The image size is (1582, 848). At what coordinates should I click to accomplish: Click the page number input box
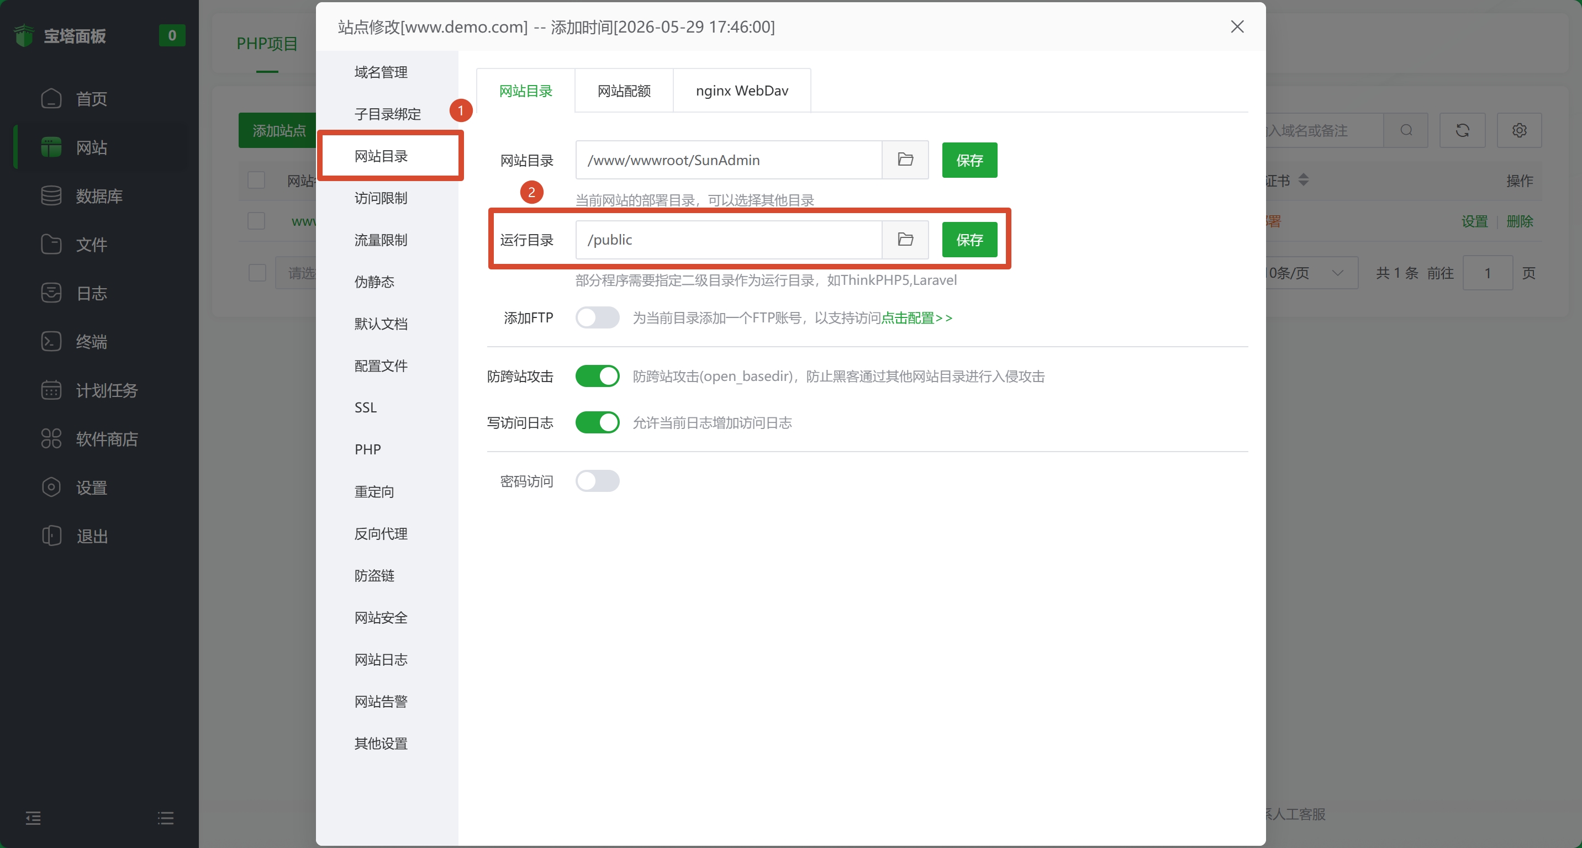click(x=1488, y=273)
